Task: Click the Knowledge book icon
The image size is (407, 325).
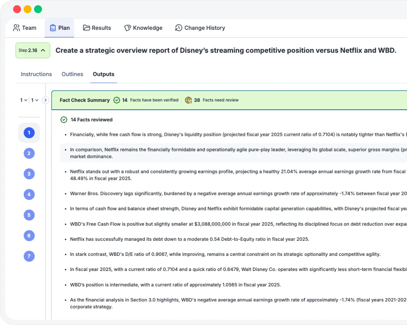Action: (127, 28)
